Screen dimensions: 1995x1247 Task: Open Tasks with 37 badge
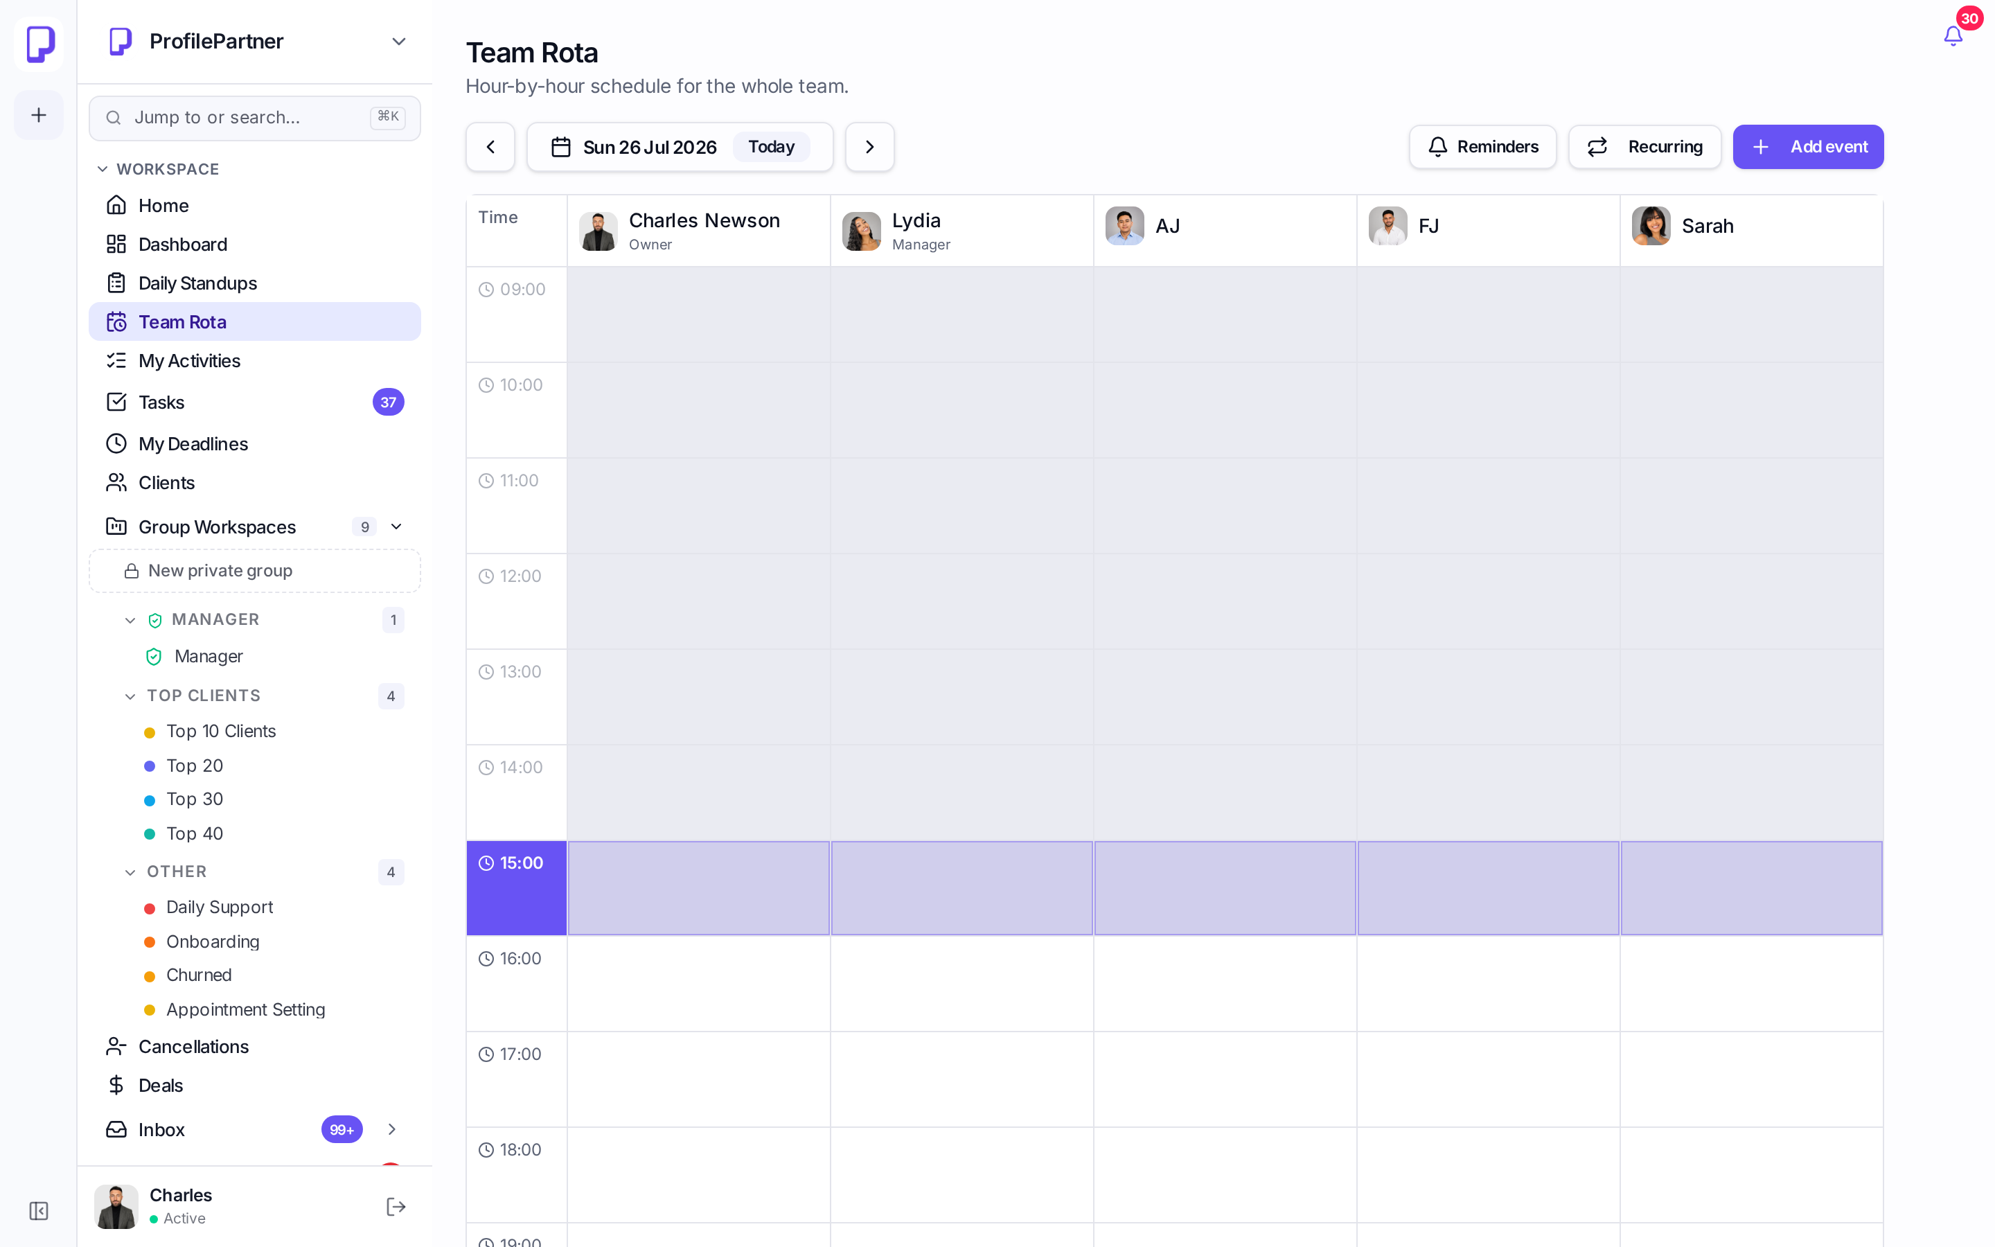tap(255, 402)
